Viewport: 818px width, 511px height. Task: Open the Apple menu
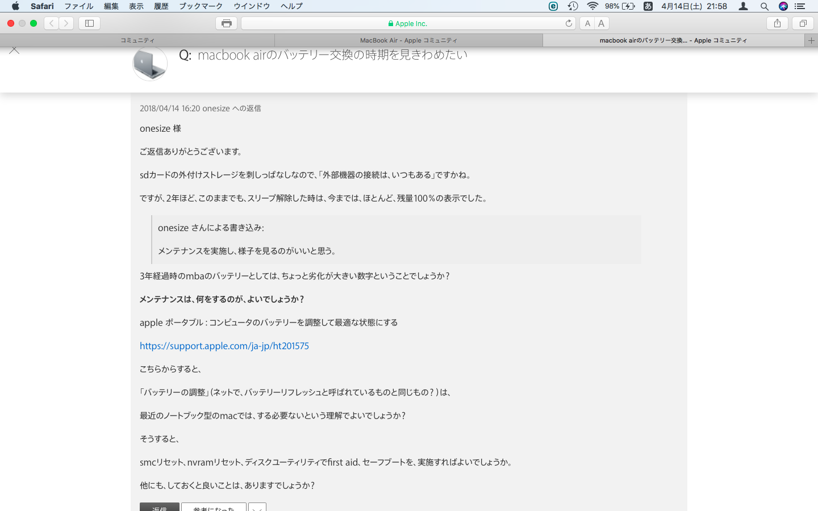15,6
